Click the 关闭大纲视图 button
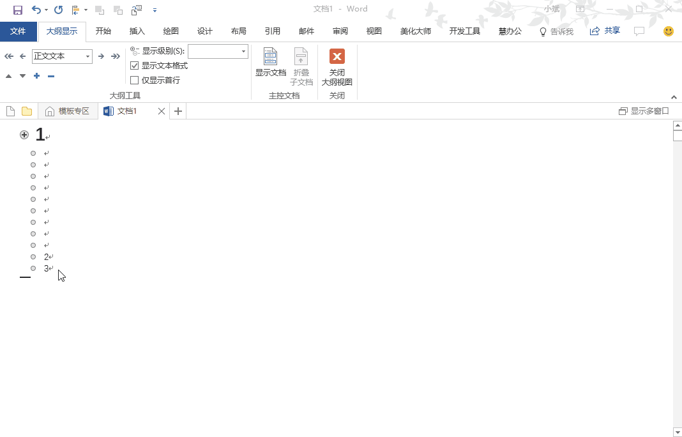 point(337,67)
